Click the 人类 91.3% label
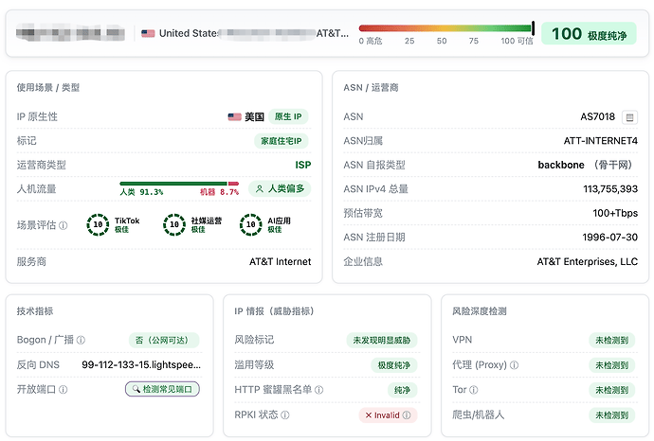The image size is (654, 441). (141, 192)
